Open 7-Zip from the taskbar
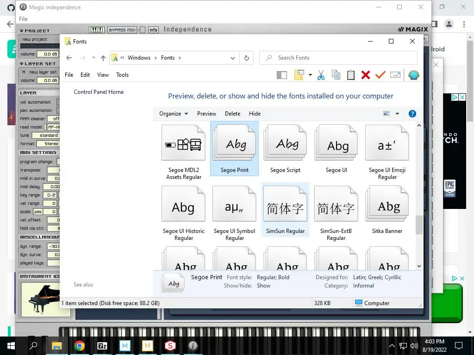This screenshot has height=355, width=474. 102,345
